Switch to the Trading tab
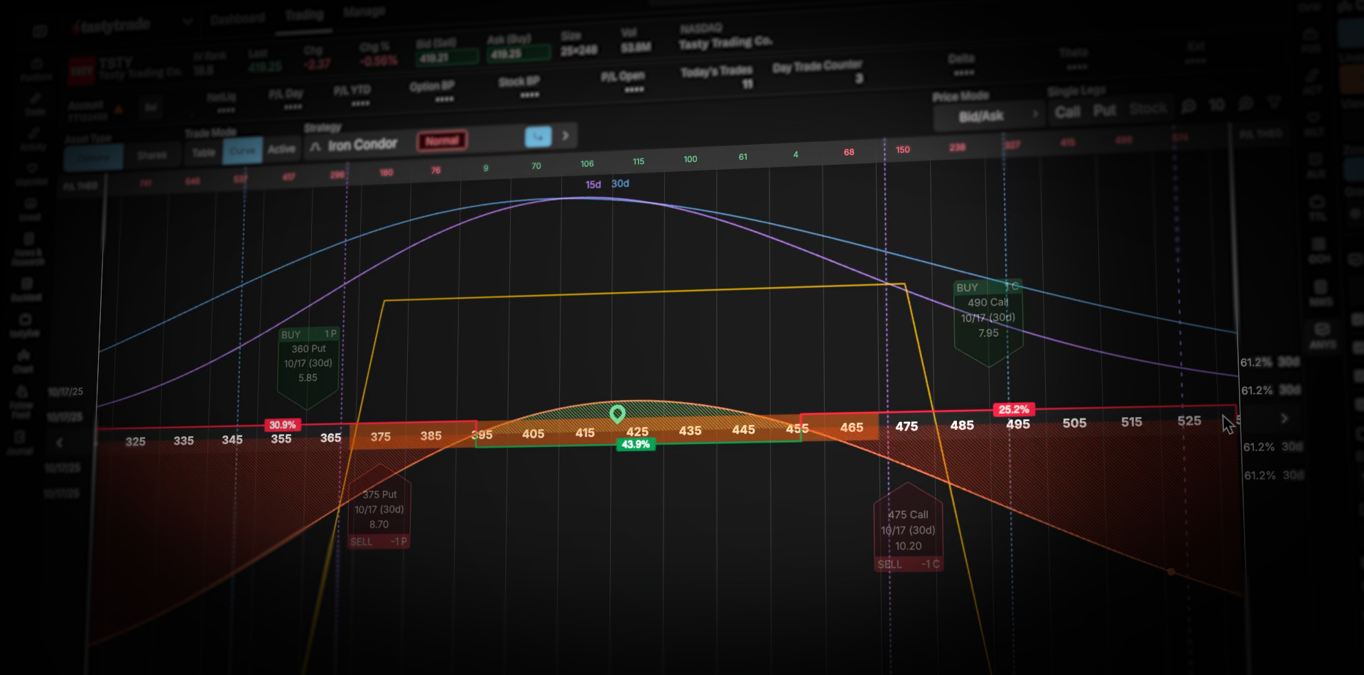Viewport: 1364px width, 675px height. [304, 15]
